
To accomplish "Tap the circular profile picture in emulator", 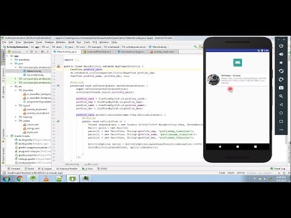I will tap(213, 79).
